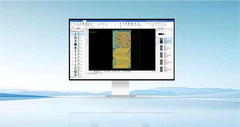The width and height of the screenshot is (240, 127).
Task: Select the active white ribbon tab
Action: click(x=85, y=21)
